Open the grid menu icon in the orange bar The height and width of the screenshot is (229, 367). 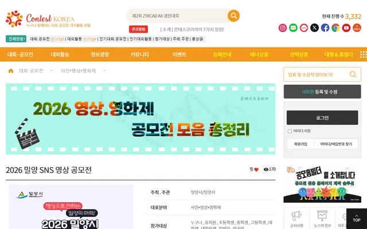[x=363, y=54]
